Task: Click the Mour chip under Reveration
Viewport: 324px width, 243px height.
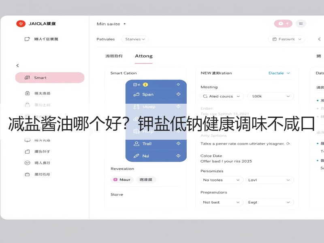Action: 122,179
